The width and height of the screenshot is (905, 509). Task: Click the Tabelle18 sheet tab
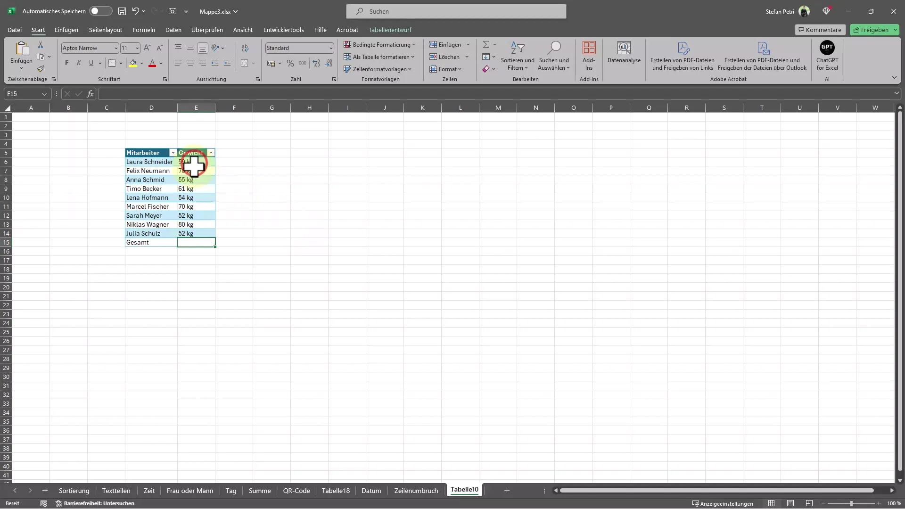pos(336,490)
